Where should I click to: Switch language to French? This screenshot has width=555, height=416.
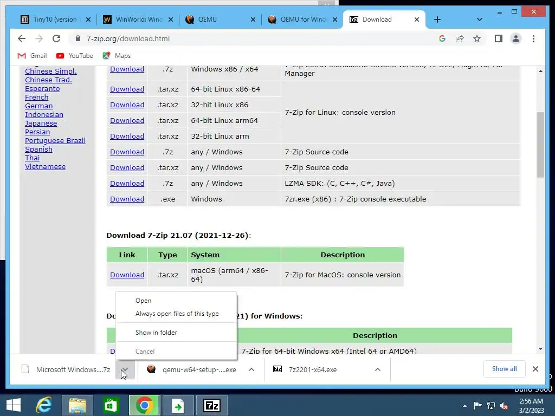37,97
